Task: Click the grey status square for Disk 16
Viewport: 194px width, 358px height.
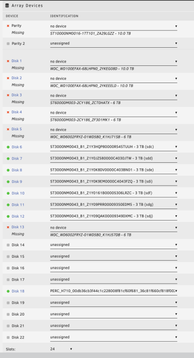Action: (8, 268)
